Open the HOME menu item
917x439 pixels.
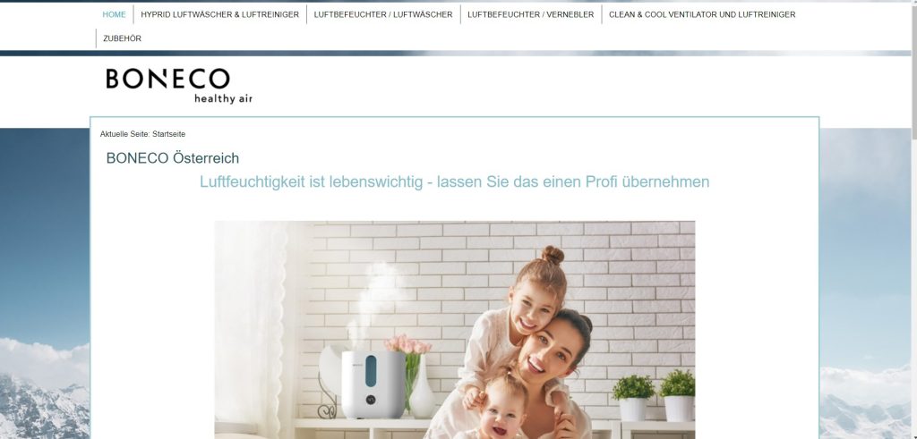pos(114,14)
